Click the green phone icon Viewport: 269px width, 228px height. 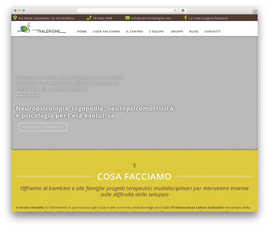click(x=89, y=18)
